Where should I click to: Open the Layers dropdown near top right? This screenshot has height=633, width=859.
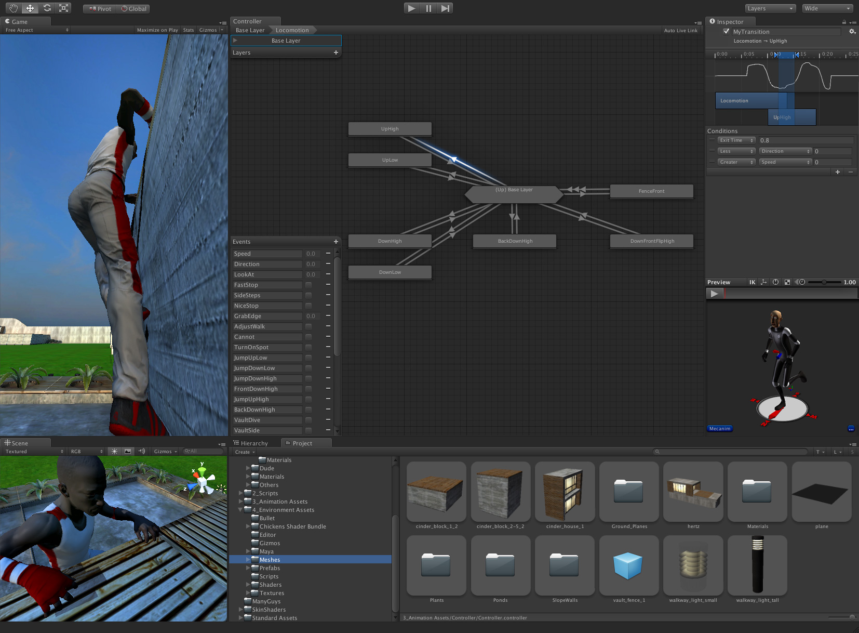770,8
